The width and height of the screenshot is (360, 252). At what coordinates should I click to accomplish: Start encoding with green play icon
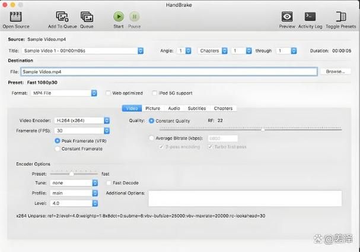(x=119, y=17)
